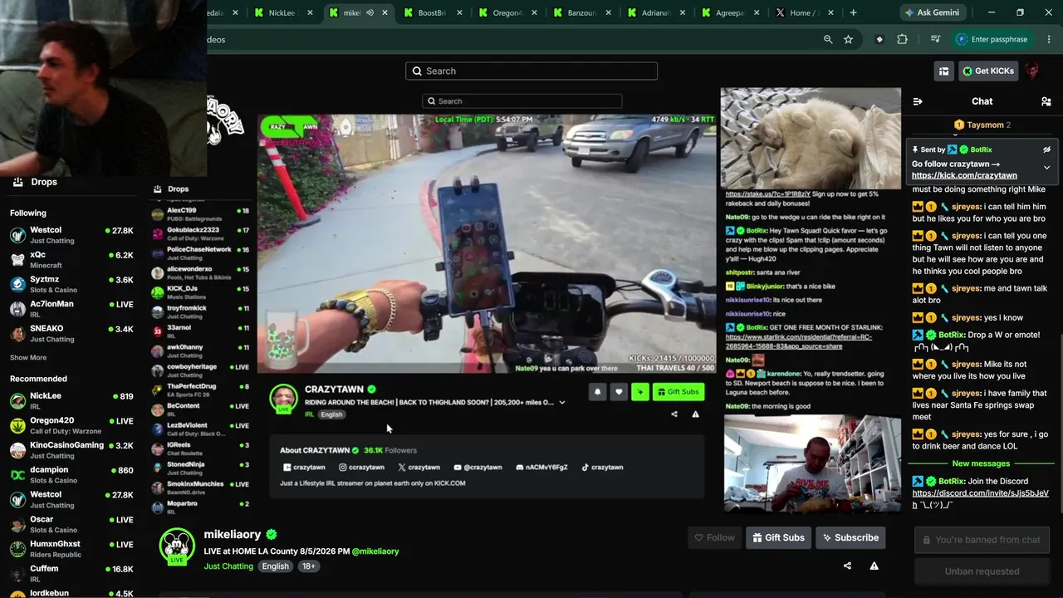Image resolution: width=1063 pixels, height=598 pixels.
Task: Open Syztmz channel in the sidebar
Action: point(72,284)
